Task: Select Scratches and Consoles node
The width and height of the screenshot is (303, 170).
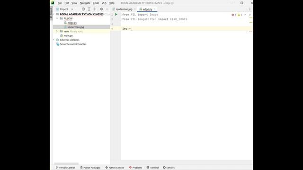Action: pyautogui.click(x=73, y=44)
